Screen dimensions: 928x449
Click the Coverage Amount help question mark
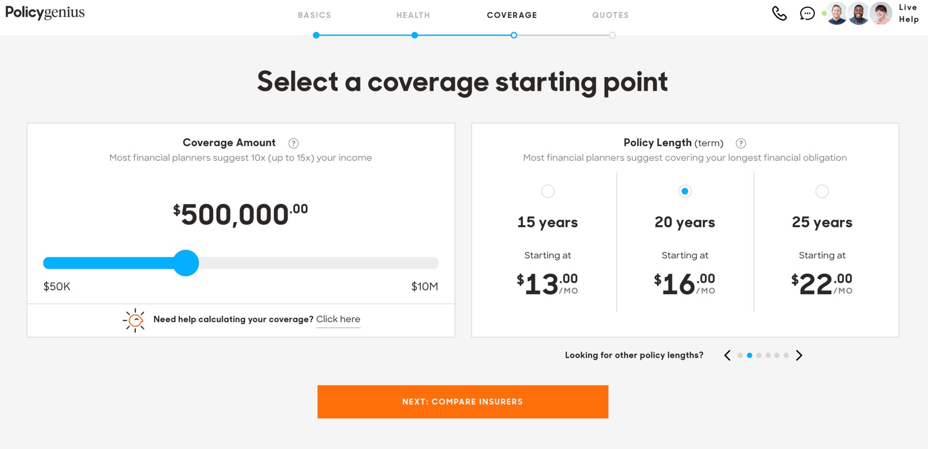pyautogui.click(x=293, y=143)
